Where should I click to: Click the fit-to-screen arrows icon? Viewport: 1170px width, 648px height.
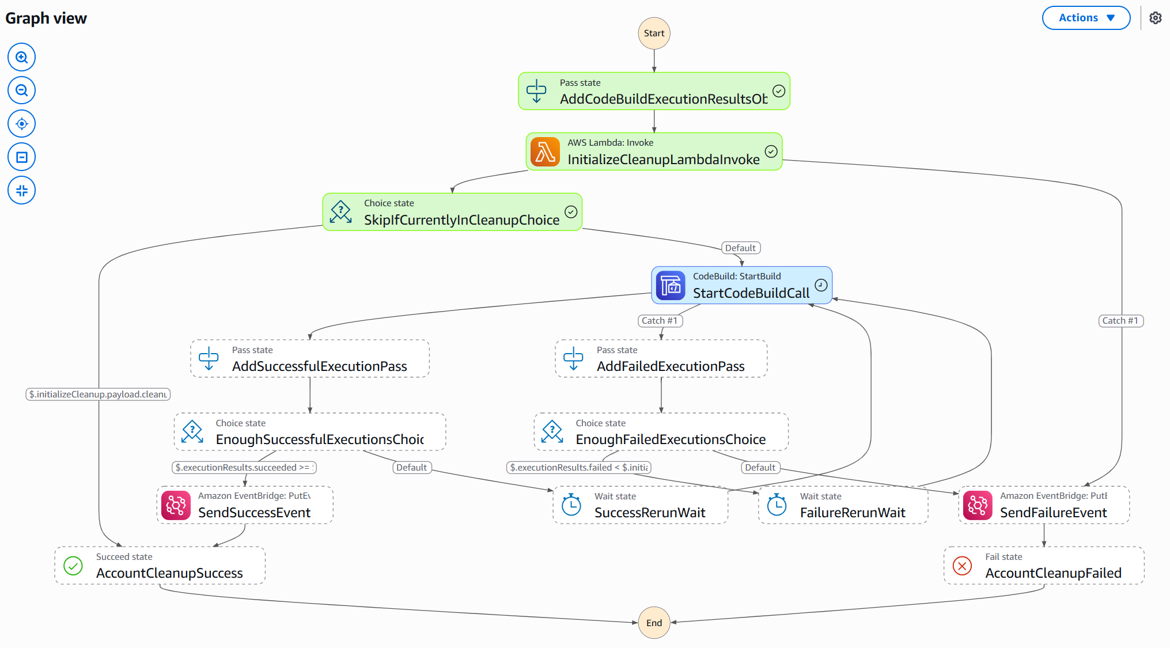tap(22, 191)
